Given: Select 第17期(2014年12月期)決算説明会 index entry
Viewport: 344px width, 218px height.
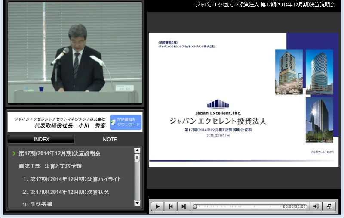Looking at the screenshot, I should pos(59,153).
